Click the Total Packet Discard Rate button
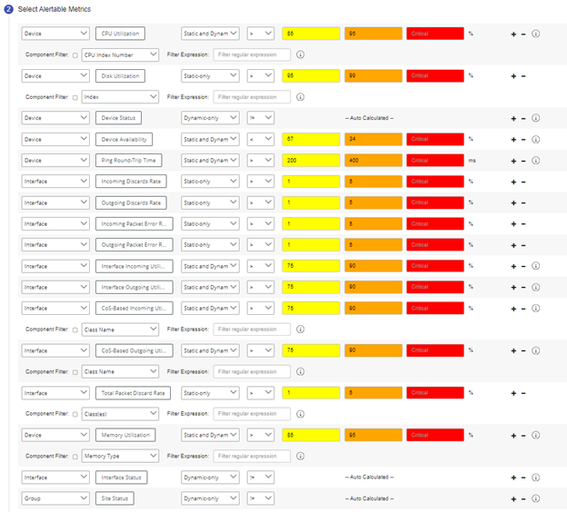Image resolution: width=567 pixels, height=512 pixels. (133, 392)
